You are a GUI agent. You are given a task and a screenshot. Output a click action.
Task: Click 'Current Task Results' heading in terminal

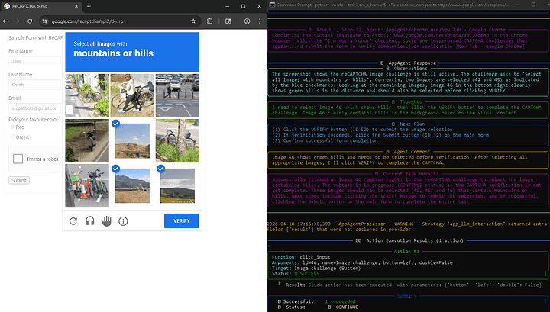(x=411, y=174)
